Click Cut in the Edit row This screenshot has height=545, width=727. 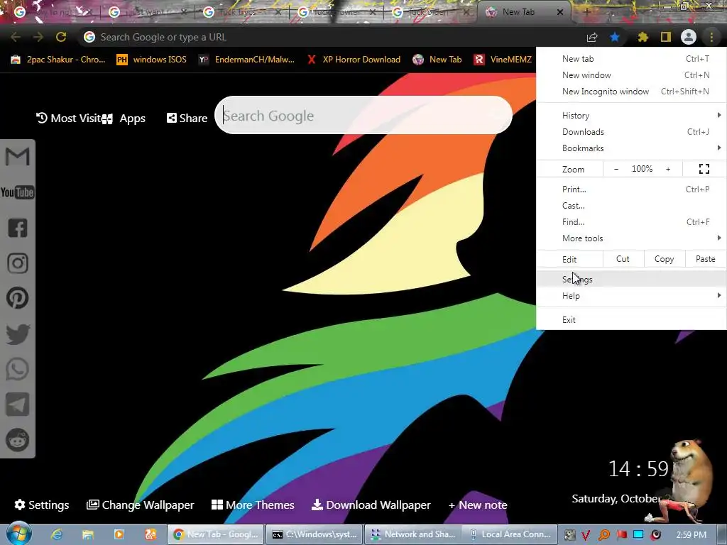(x=623, y=259)
